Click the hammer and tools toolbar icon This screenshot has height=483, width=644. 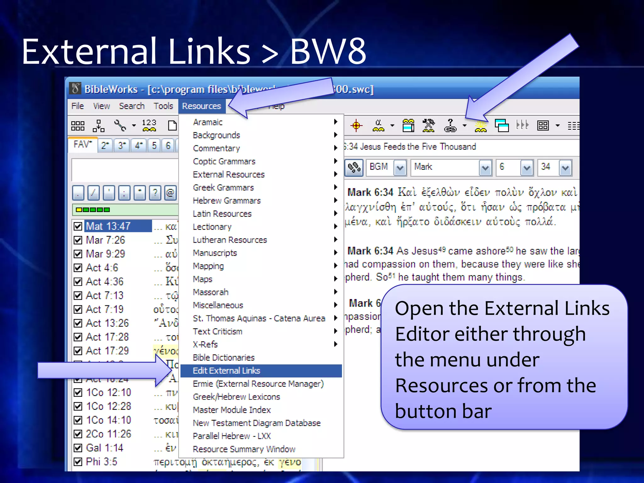click(x=428, y=125)
